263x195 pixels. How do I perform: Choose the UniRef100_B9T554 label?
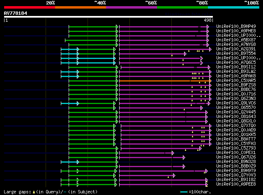pyautogui.click(x=236, y=53)
